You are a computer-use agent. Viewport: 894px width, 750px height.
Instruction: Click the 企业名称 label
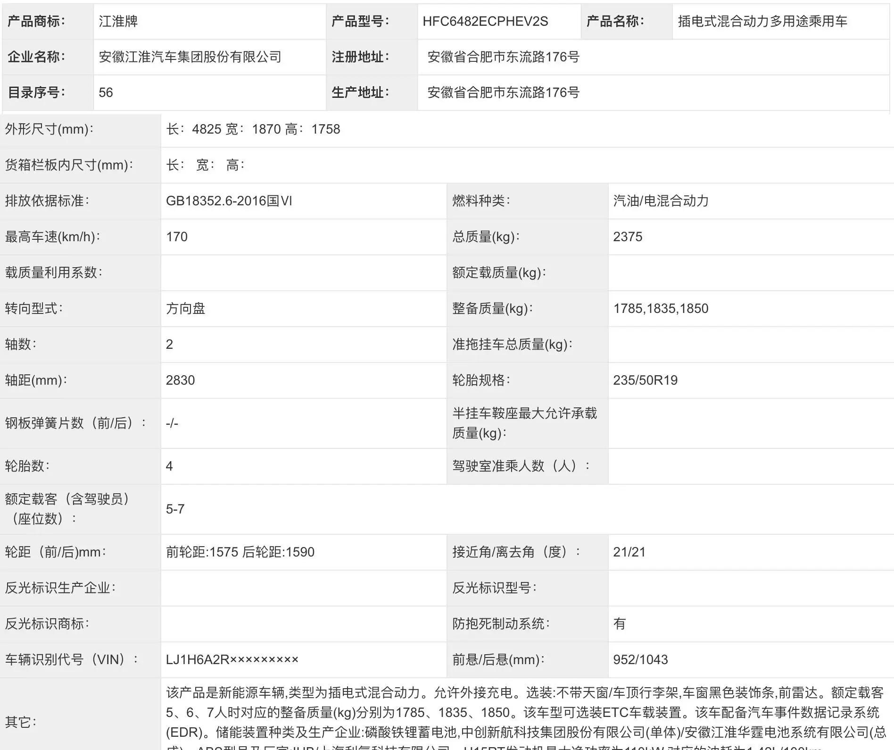tap(36, 57)
